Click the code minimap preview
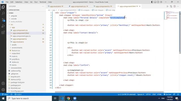 tap(171, 15)
